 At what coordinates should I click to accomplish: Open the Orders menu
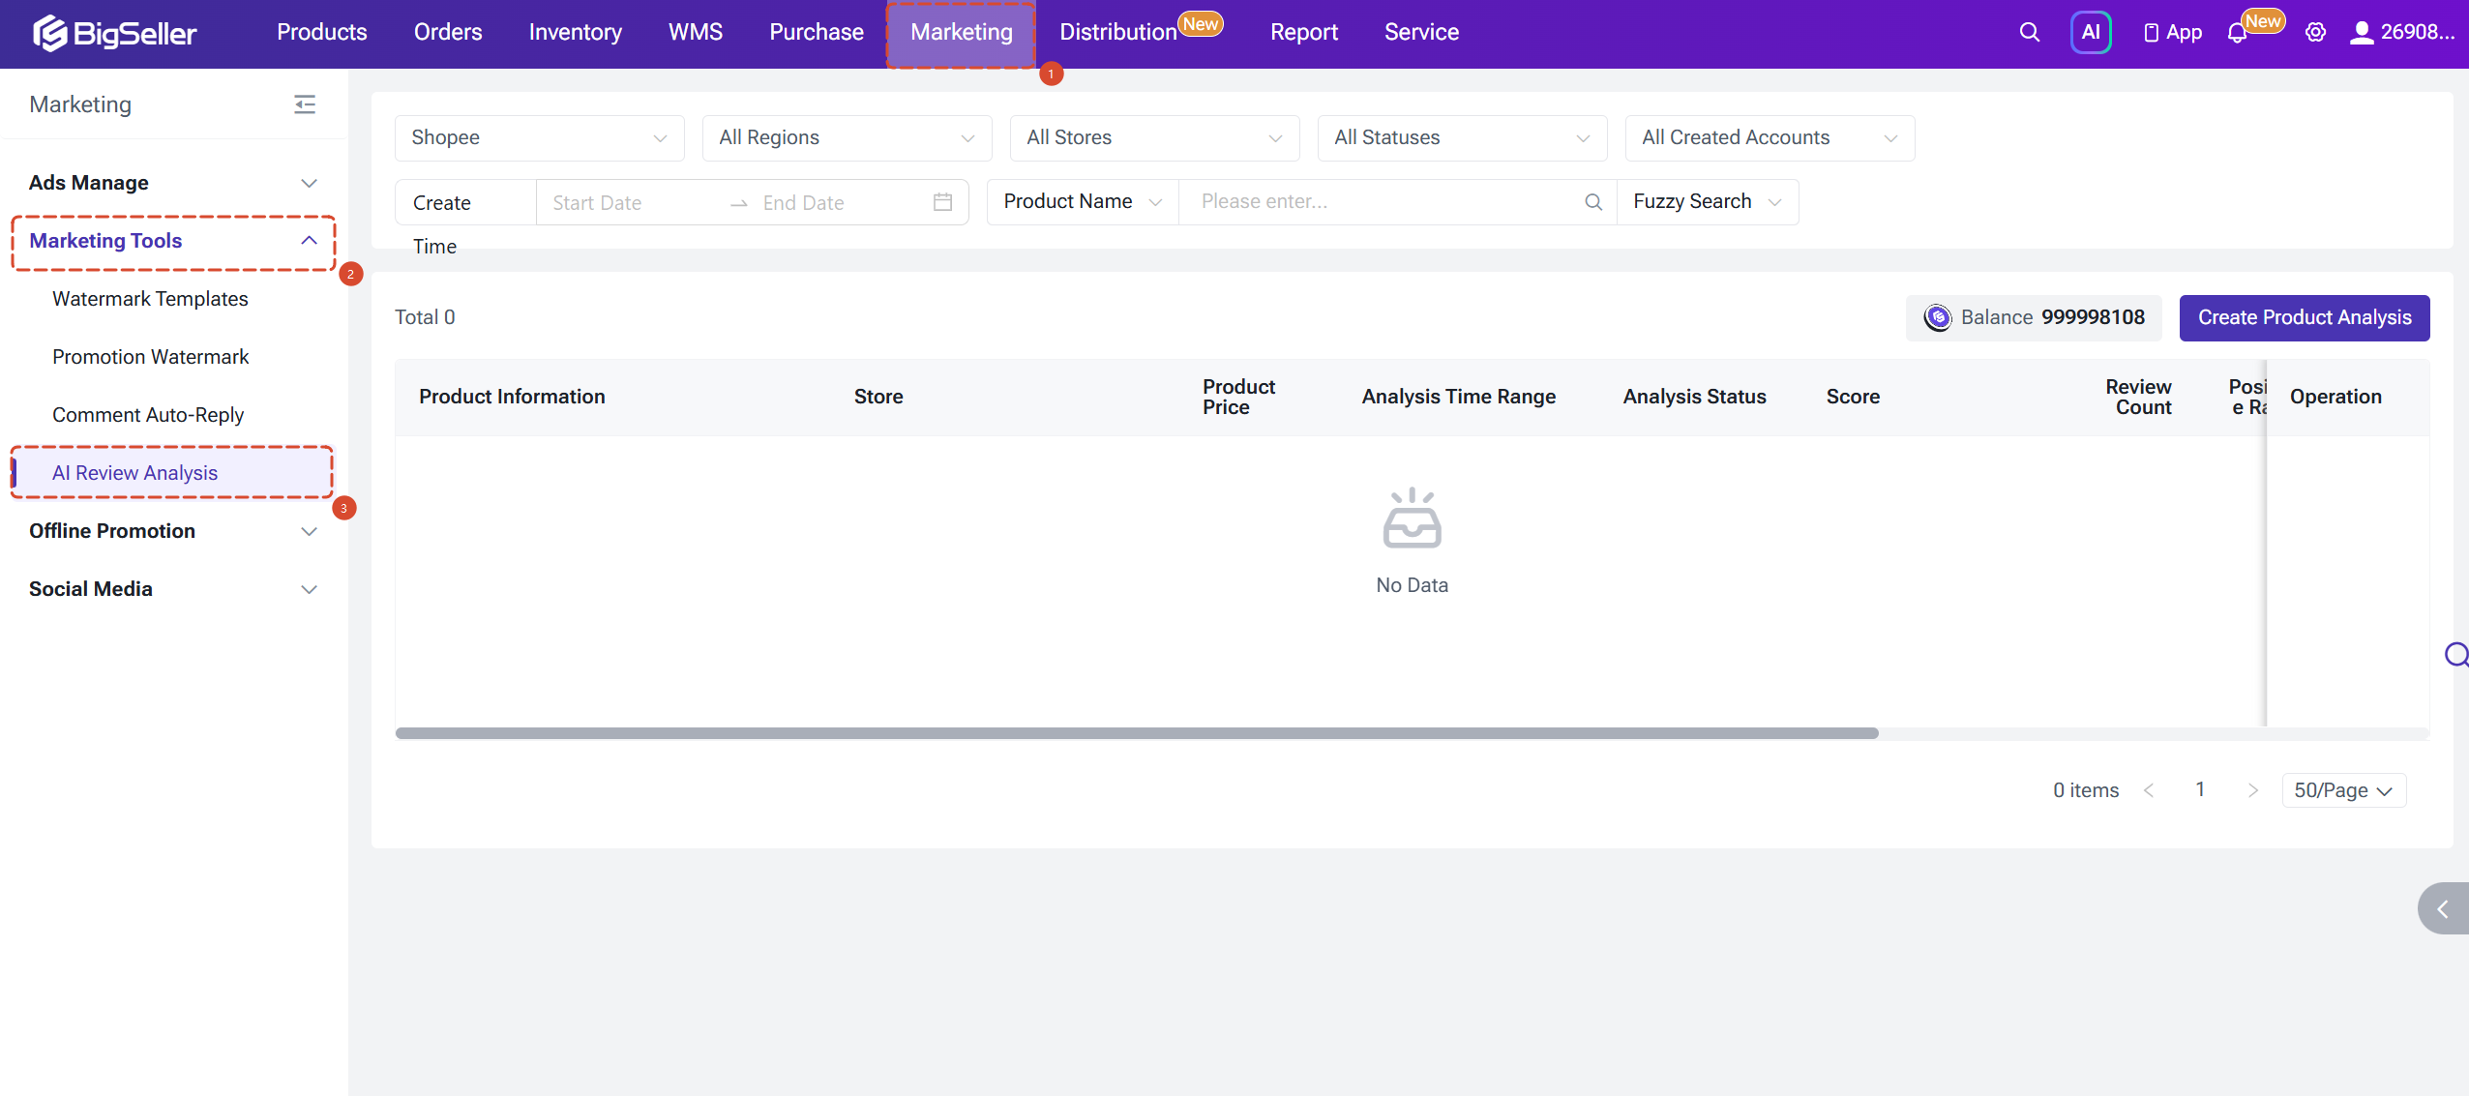click(x=448, y=32)
